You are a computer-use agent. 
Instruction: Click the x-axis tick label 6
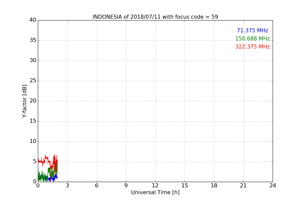tap(96, 186)
